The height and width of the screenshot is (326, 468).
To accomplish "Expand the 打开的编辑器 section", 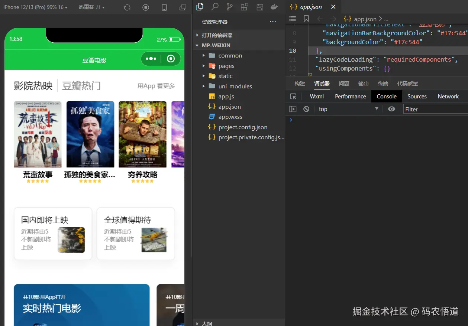I will 239,35.
